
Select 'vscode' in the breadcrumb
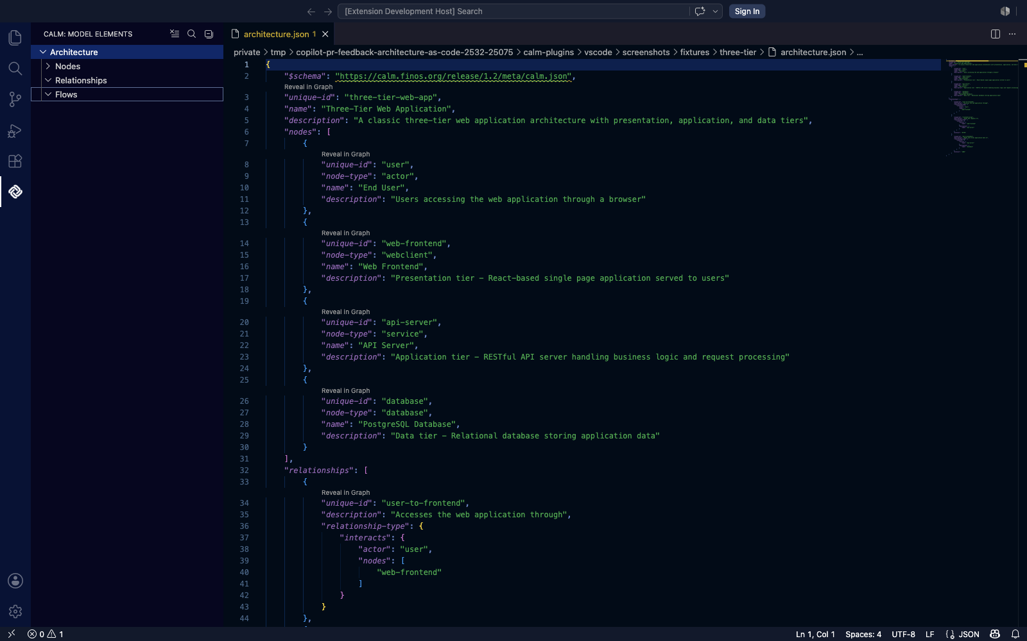pyautogui.click(x=598, y=53)
